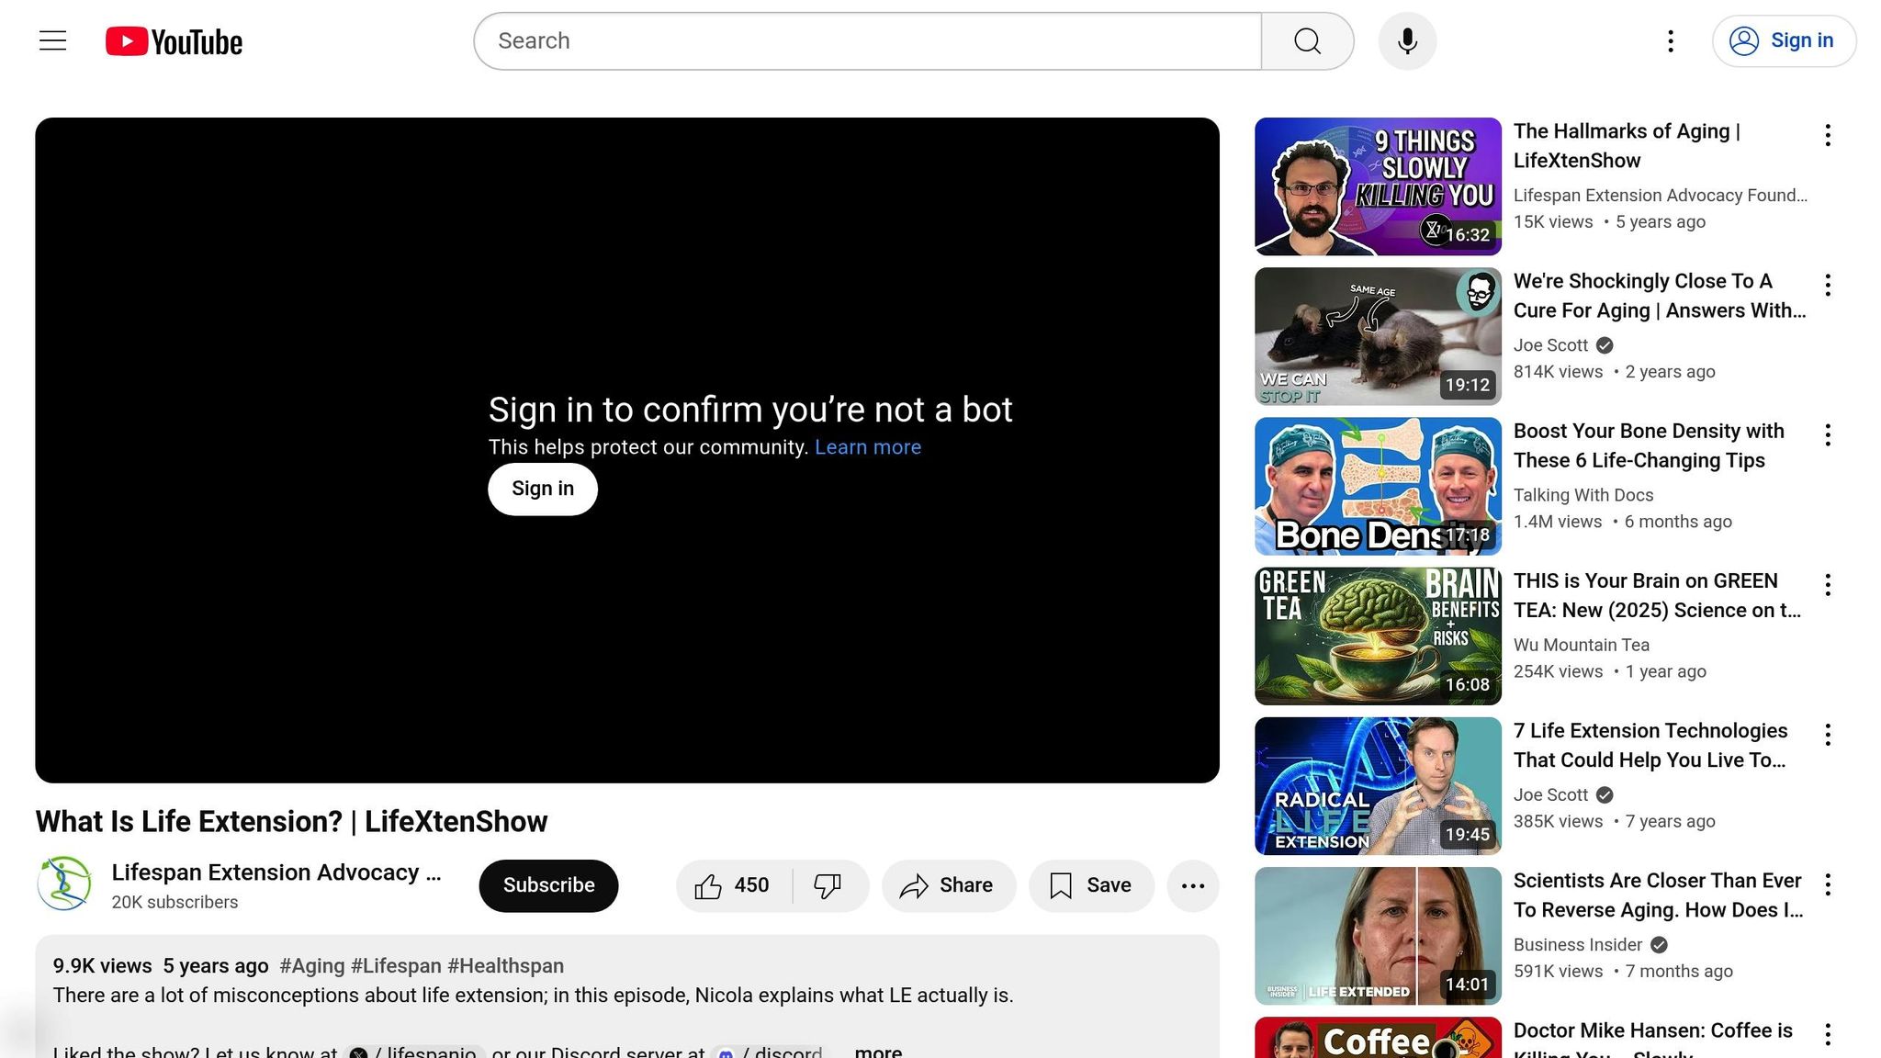Open Doctor Mike Hansen: Coffee title

pyautogui.click(x=1653, y=1039)
